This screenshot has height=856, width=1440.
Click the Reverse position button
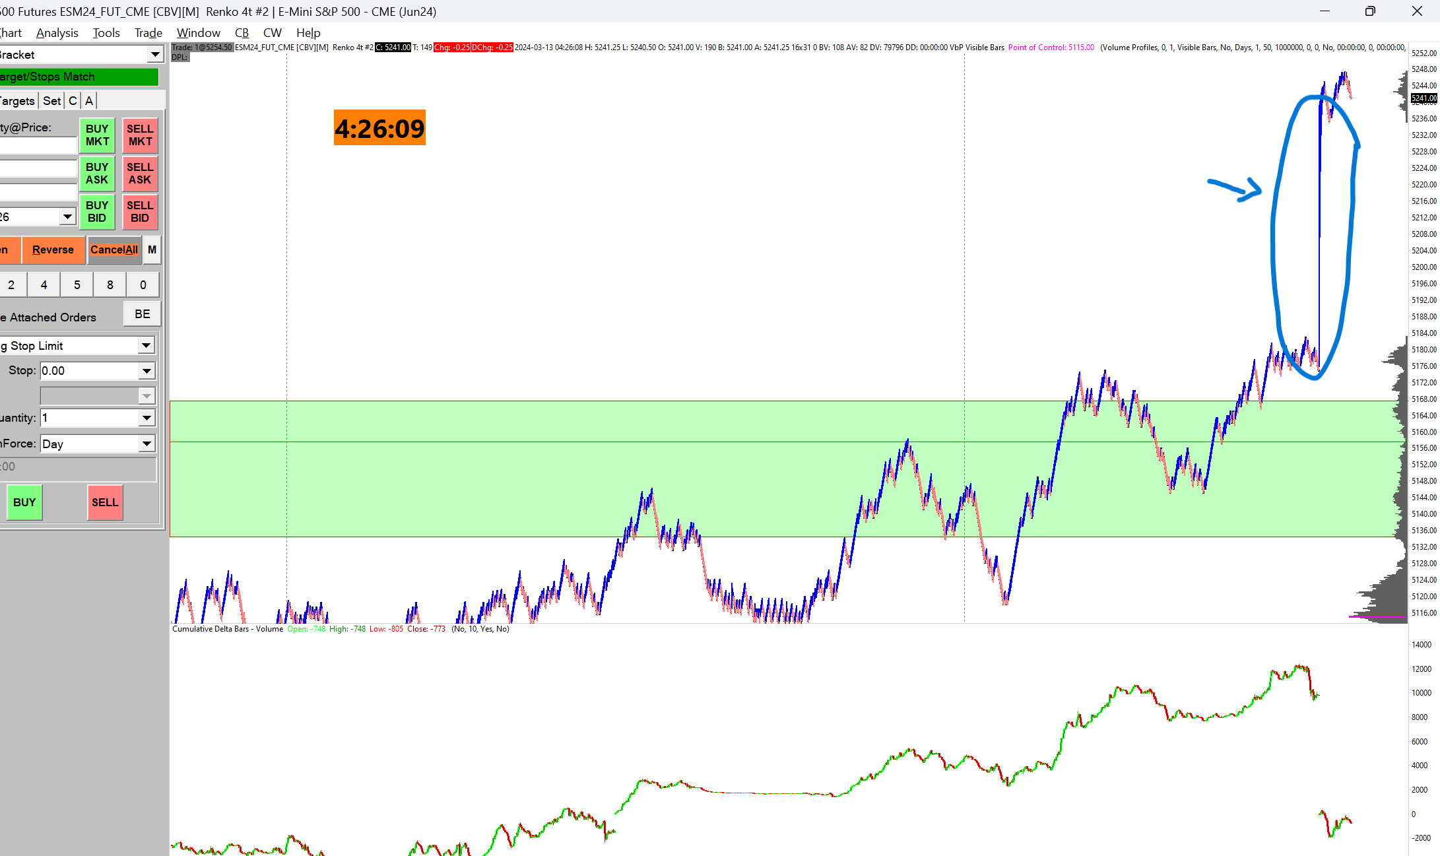click(x=53, y=249)
